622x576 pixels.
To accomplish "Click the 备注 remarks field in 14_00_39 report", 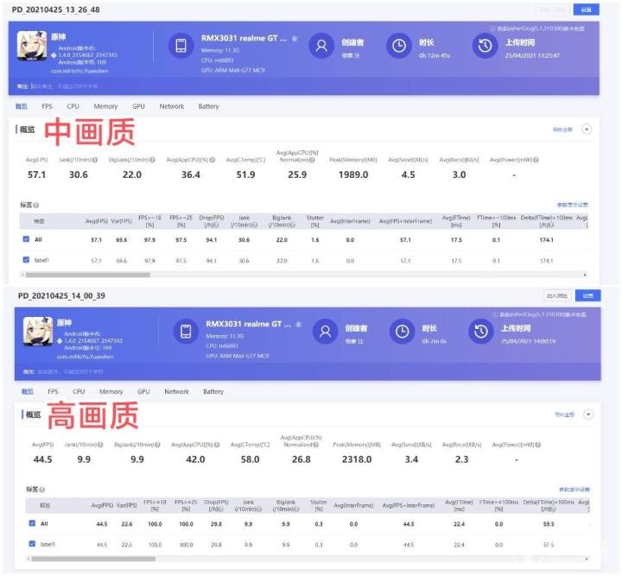I will (70, 371).
